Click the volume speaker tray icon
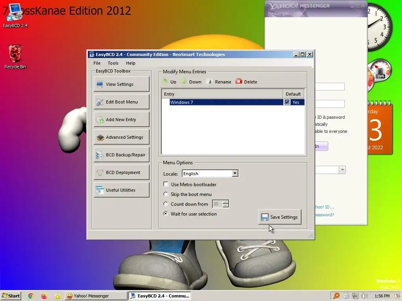The width and height of the screenshot is (402, 301). point(365,296)
